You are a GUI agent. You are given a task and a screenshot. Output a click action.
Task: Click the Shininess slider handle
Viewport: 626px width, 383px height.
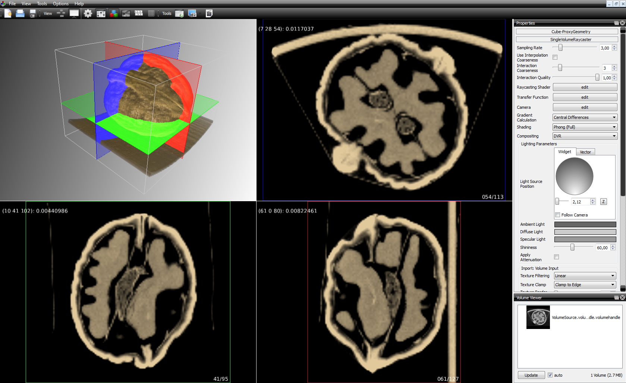click(572, 247)
